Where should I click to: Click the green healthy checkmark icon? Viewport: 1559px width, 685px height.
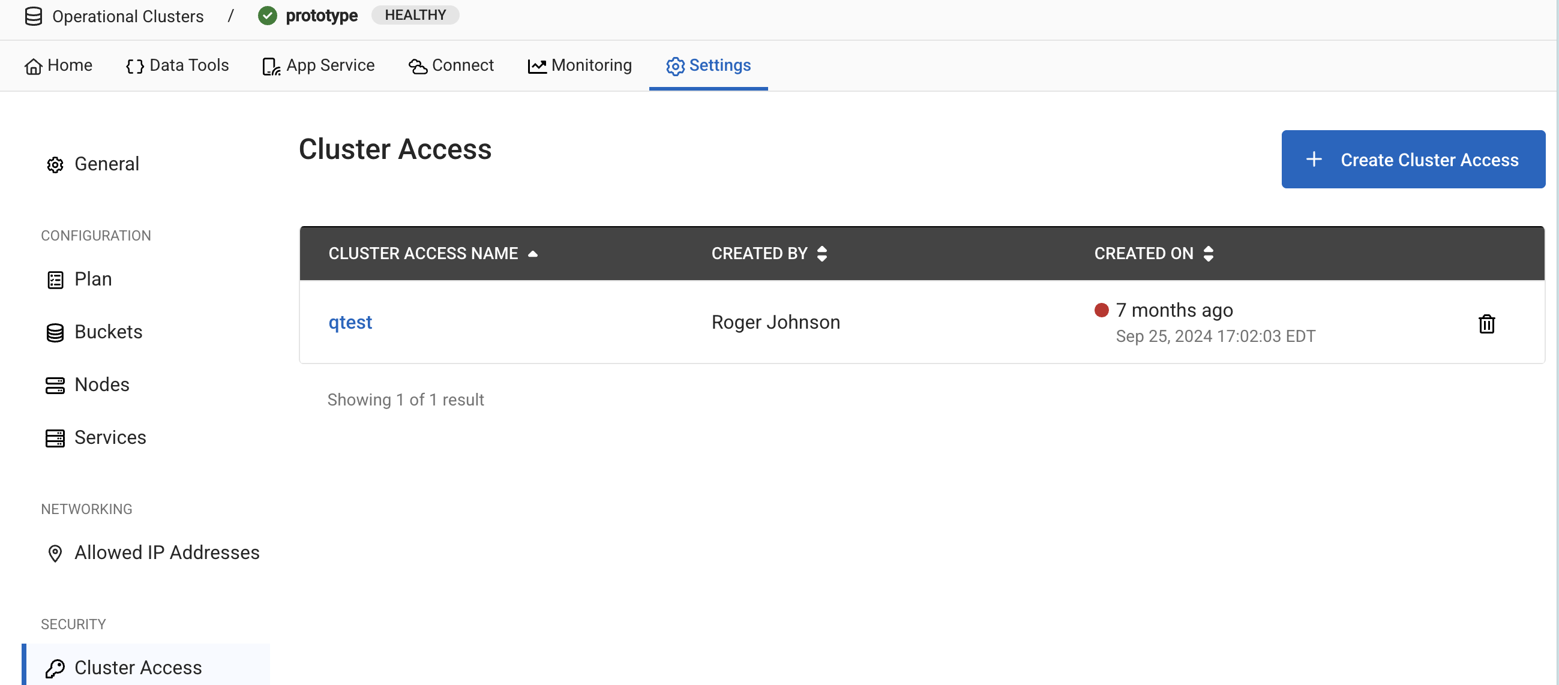coord(267,16)
